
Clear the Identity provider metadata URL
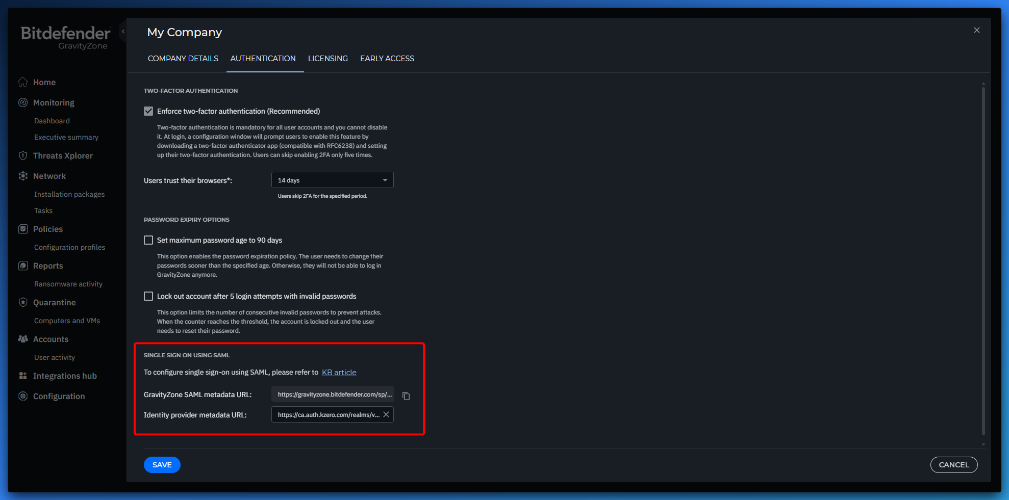pyautogui.click(x=386, y=414)
